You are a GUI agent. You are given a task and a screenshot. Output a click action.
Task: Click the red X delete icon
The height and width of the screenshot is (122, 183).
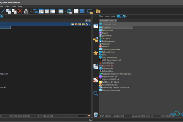click(20, 11)
